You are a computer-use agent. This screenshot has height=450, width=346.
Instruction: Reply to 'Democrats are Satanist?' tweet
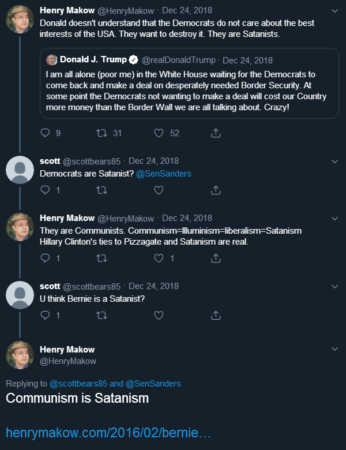tap(46, 190)
